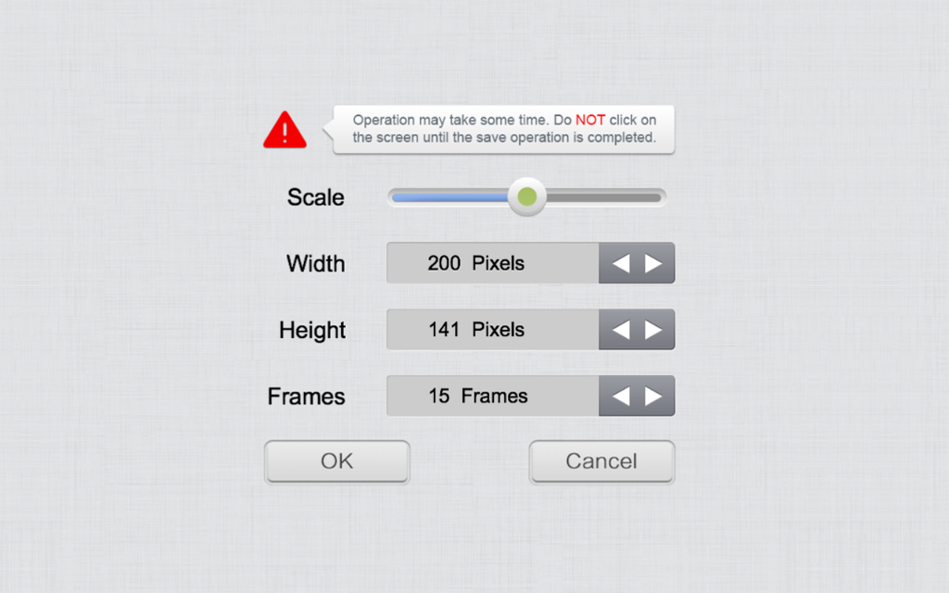Increase Width with the right arrow
The image size is (949, 593).
653,263
